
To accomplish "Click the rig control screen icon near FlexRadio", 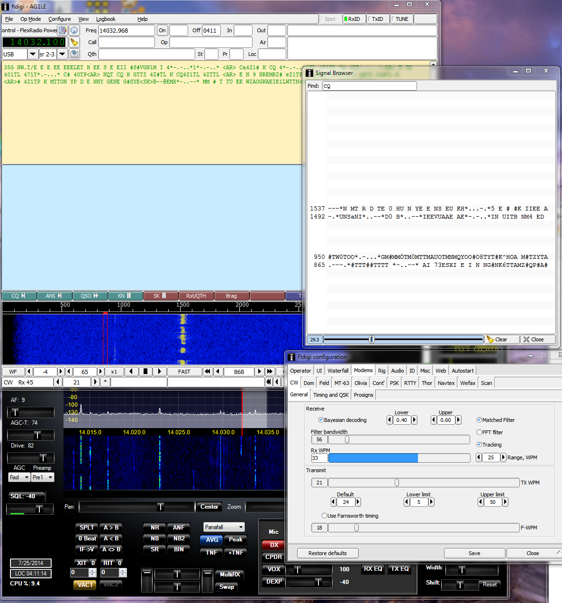I will coord(62,30).
